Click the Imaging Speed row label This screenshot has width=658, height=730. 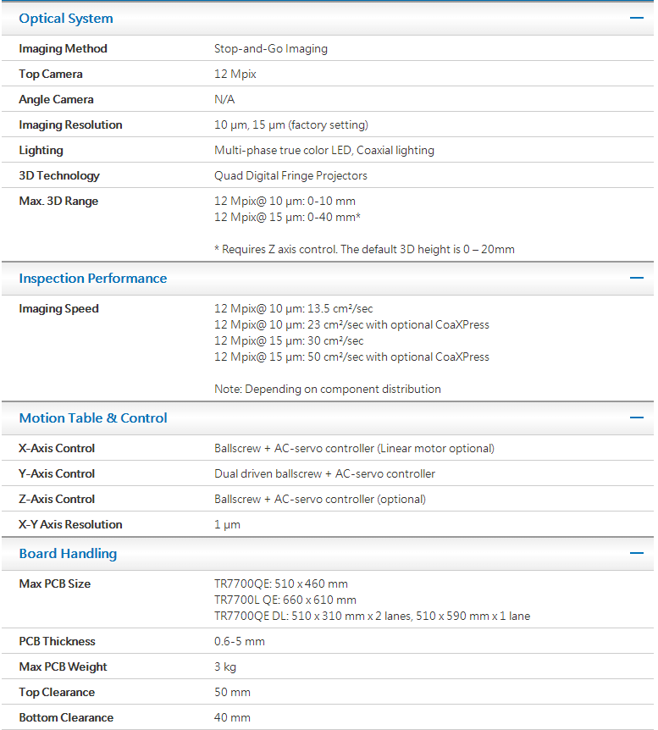[58, 309]
